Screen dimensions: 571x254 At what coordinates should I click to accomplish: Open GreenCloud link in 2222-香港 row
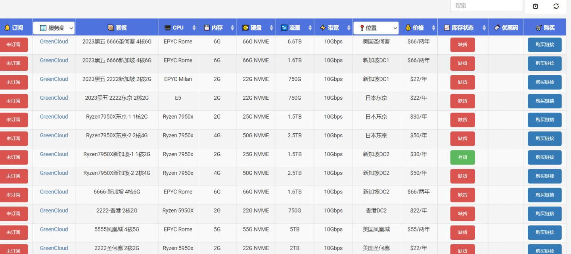[54, 210]
